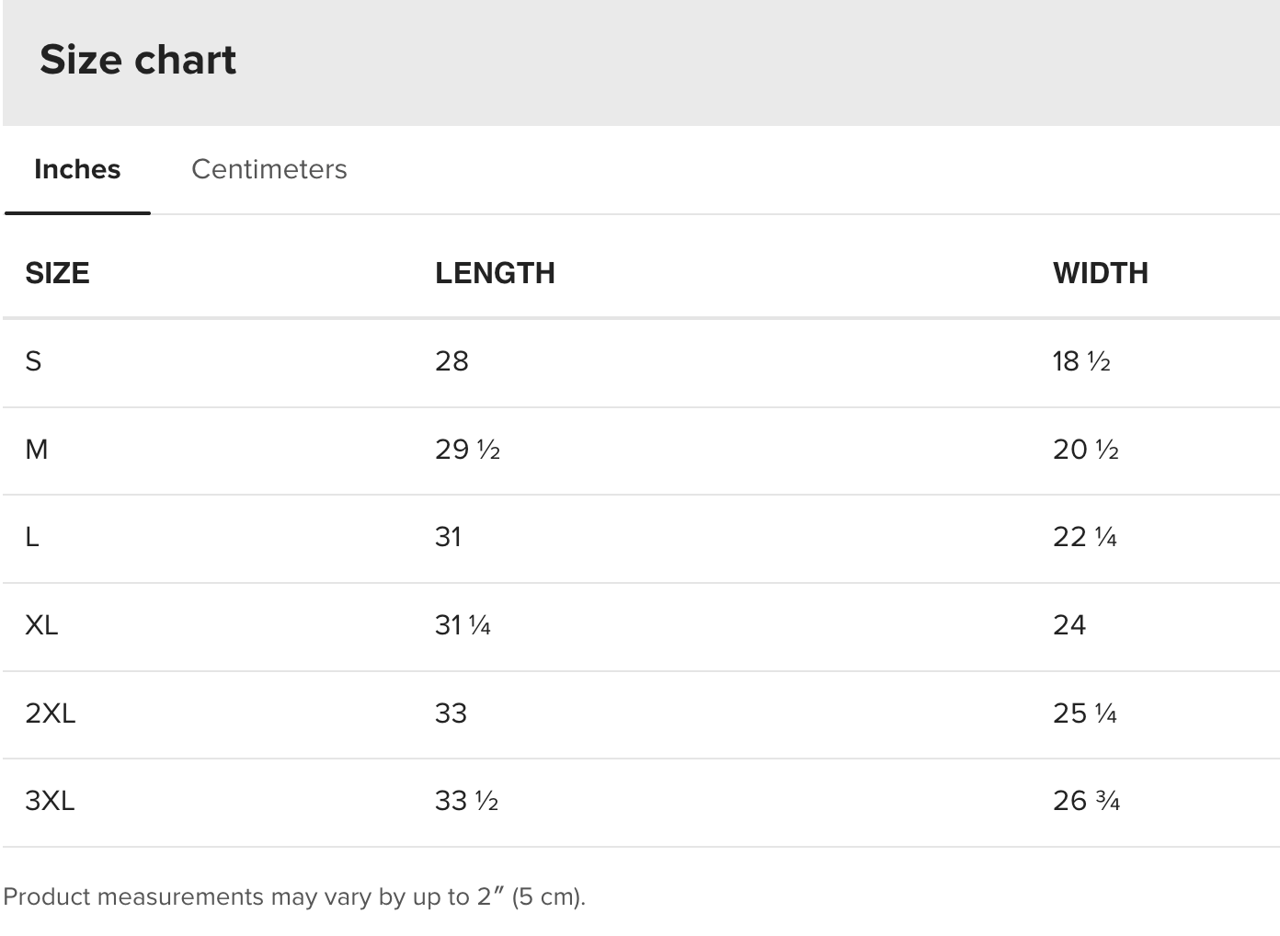The image size is (1280, 936).
Task: Select the 2XL size row label
Action: click(51, 713)
